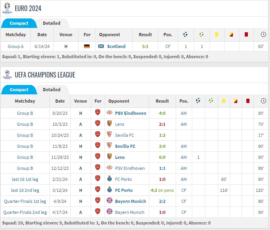Open the 2:2 result against Bayern Munich
The height and width of the screenshot is (230, 270).
click(162, 201)
